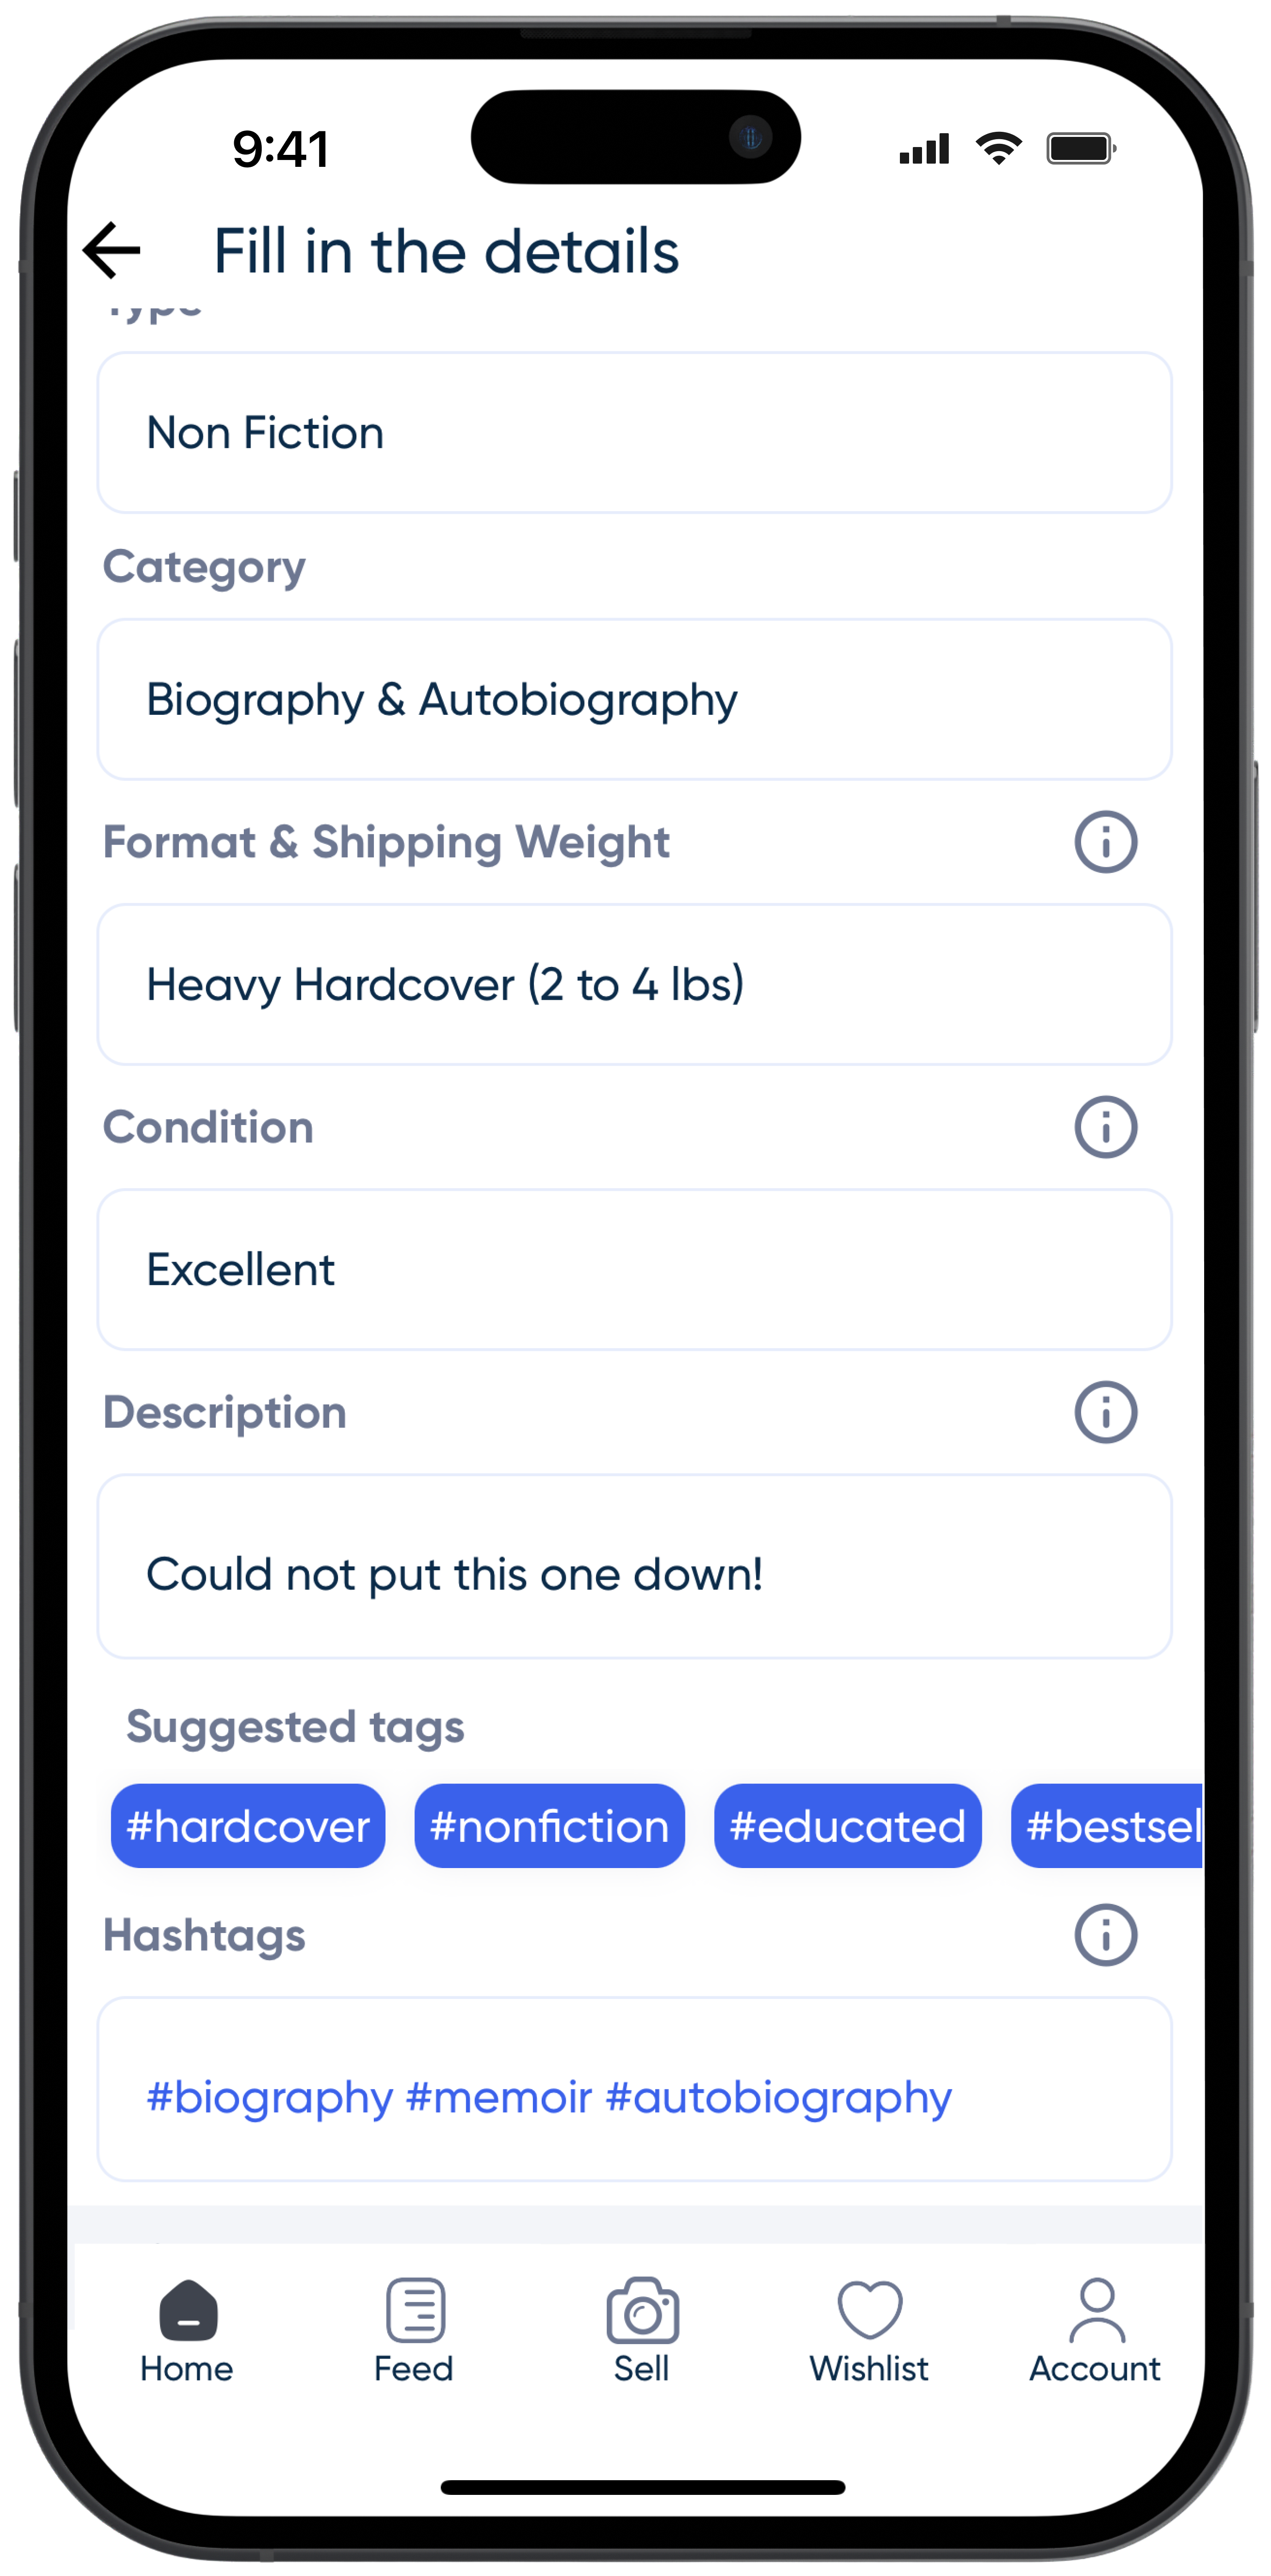Image resolution: width=1271 pixels, height=2576 pixels.
Task: Tap the info icon next to Condition
Action: [x=1105, y=1126]
